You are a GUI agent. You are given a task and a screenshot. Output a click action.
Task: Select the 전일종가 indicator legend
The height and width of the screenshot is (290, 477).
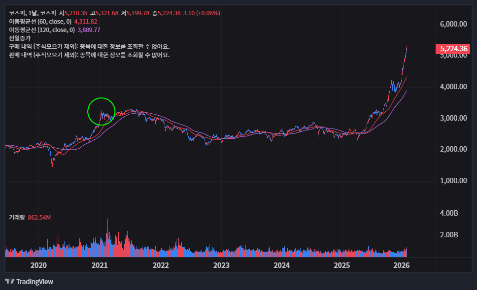tap(20, 38)
